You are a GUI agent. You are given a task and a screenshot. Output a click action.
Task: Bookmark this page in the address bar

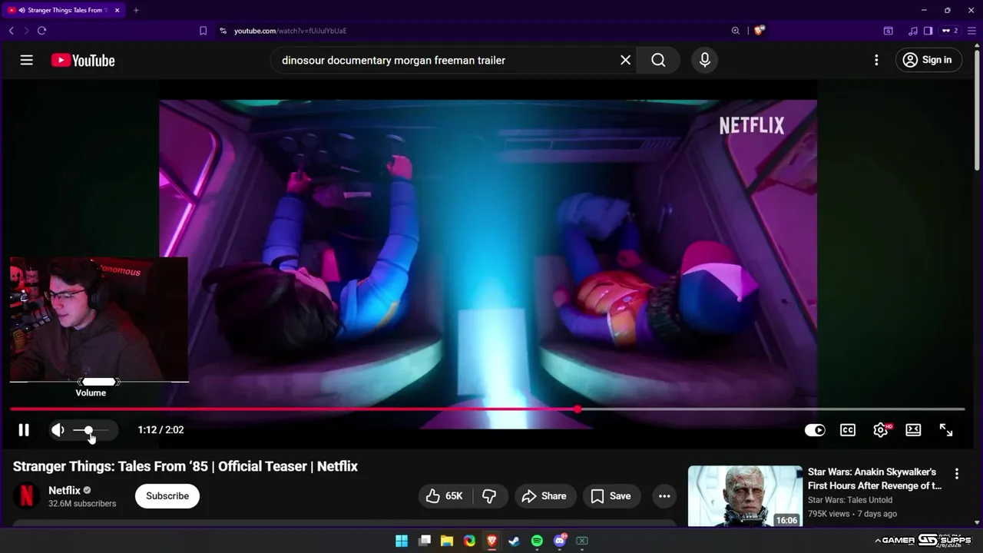(203, 31)
